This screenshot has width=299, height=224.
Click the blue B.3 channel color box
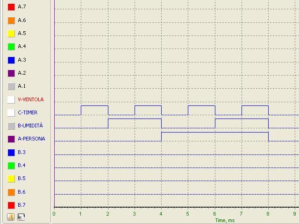point(11,152)
